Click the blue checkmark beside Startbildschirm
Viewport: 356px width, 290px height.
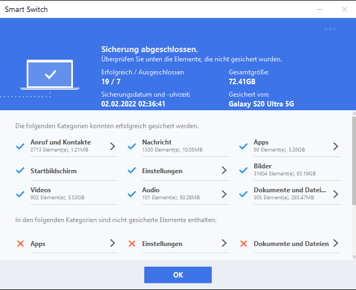21,171
